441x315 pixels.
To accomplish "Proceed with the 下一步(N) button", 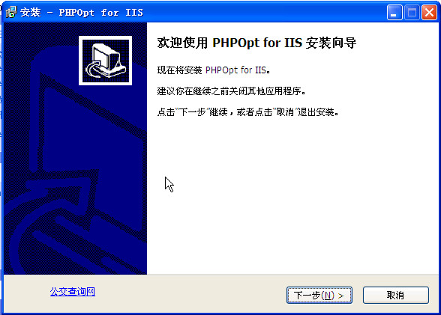I will (319, 295).
